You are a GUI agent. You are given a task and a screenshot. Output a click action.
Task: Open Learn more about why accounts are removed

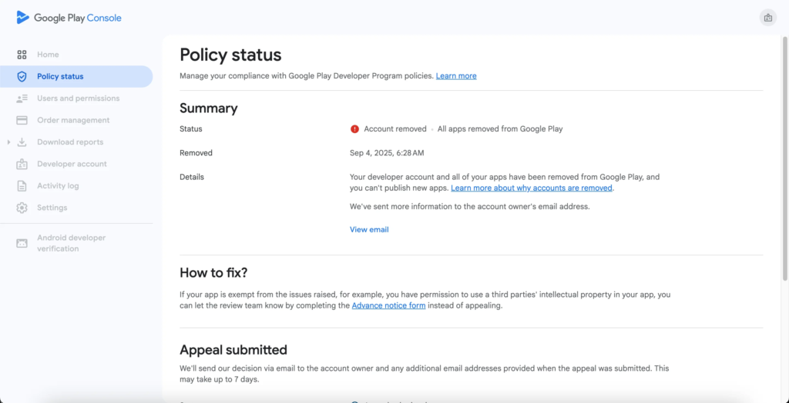pyautogui.click(x=532, y=188)
